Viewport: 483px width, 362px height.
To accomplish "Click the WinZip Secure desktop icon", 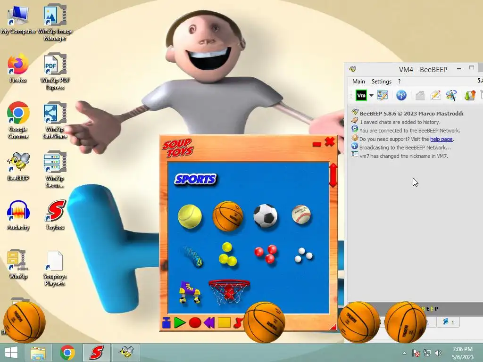I will (55, 170).
